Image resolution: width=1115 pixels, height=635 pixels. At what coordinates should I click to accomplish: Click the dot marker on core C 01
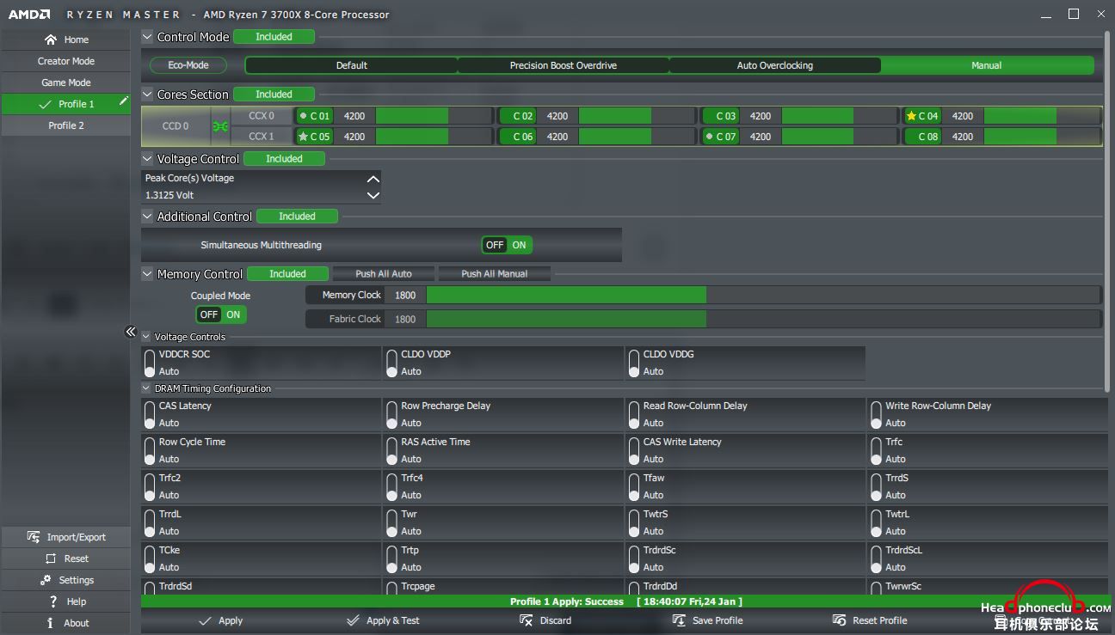click(x=303, y=116)
